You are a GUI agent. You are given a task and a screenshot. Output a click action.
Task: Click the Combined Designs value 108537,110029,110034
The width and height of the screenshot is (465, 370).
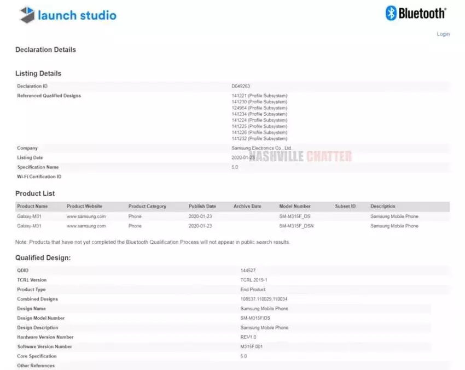pyautogui.click(x=264, y=299)
